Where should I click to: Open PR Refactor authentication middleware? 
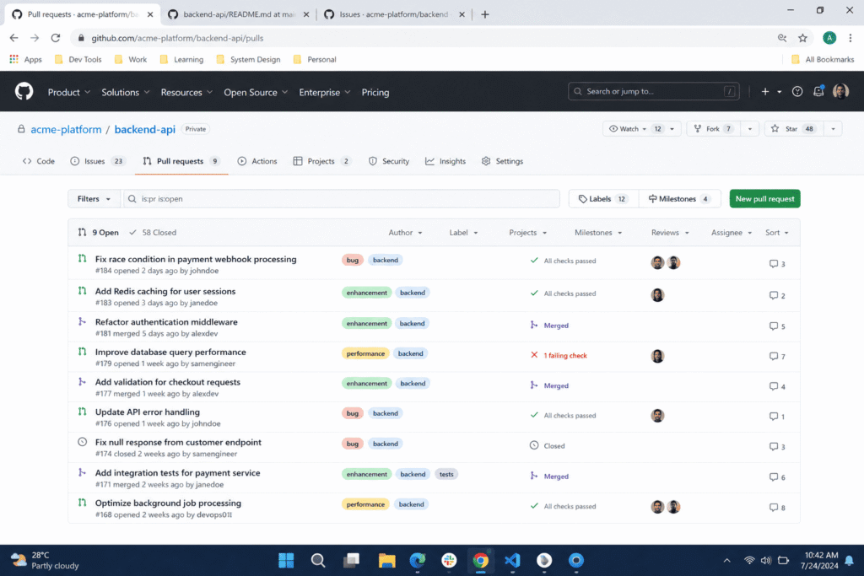[166, 322]
